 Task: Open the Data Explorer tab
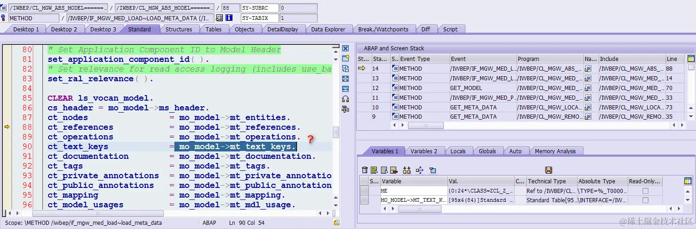point(328,29)
